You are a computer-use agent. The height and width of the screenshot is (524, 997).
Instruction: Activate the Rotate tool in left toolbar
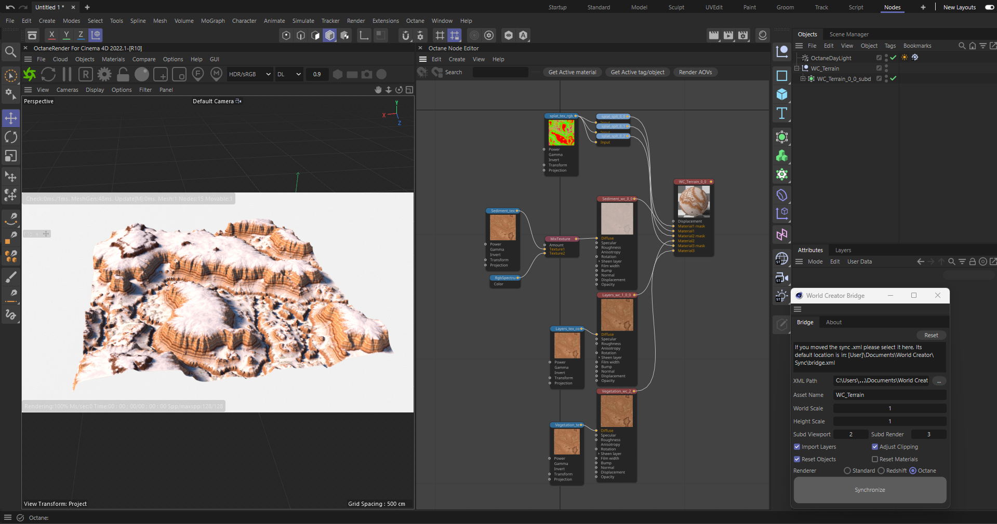tap(11, 137)
